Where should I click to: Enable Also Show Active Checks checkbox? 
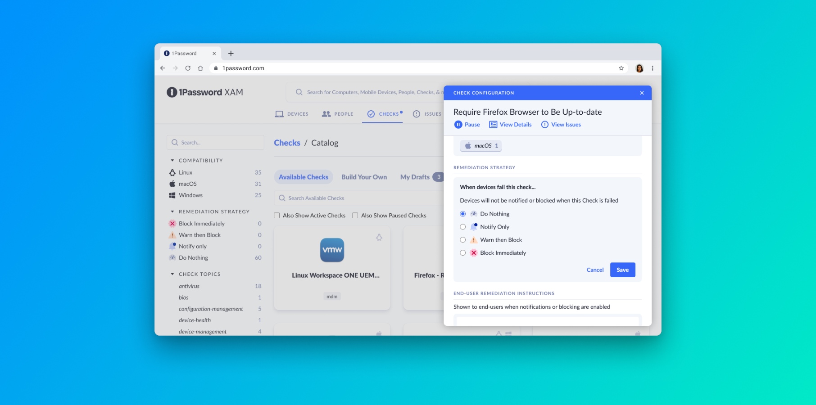[277, 216]
